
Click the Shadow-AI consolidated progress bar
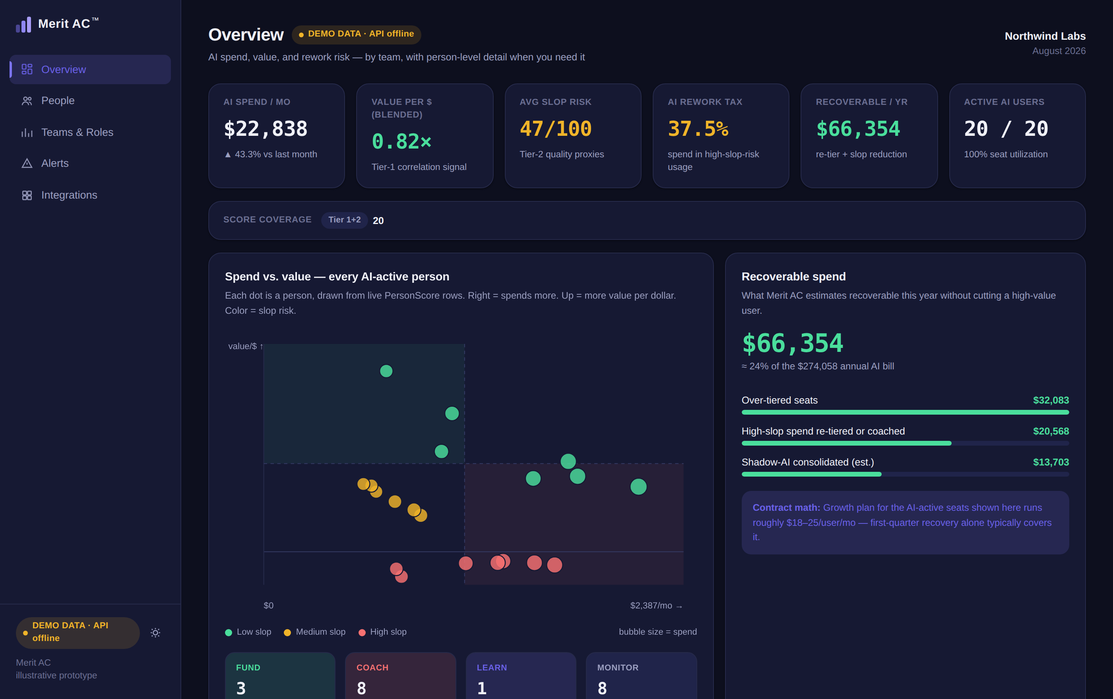pyautogui.click(x=905, y=474)
